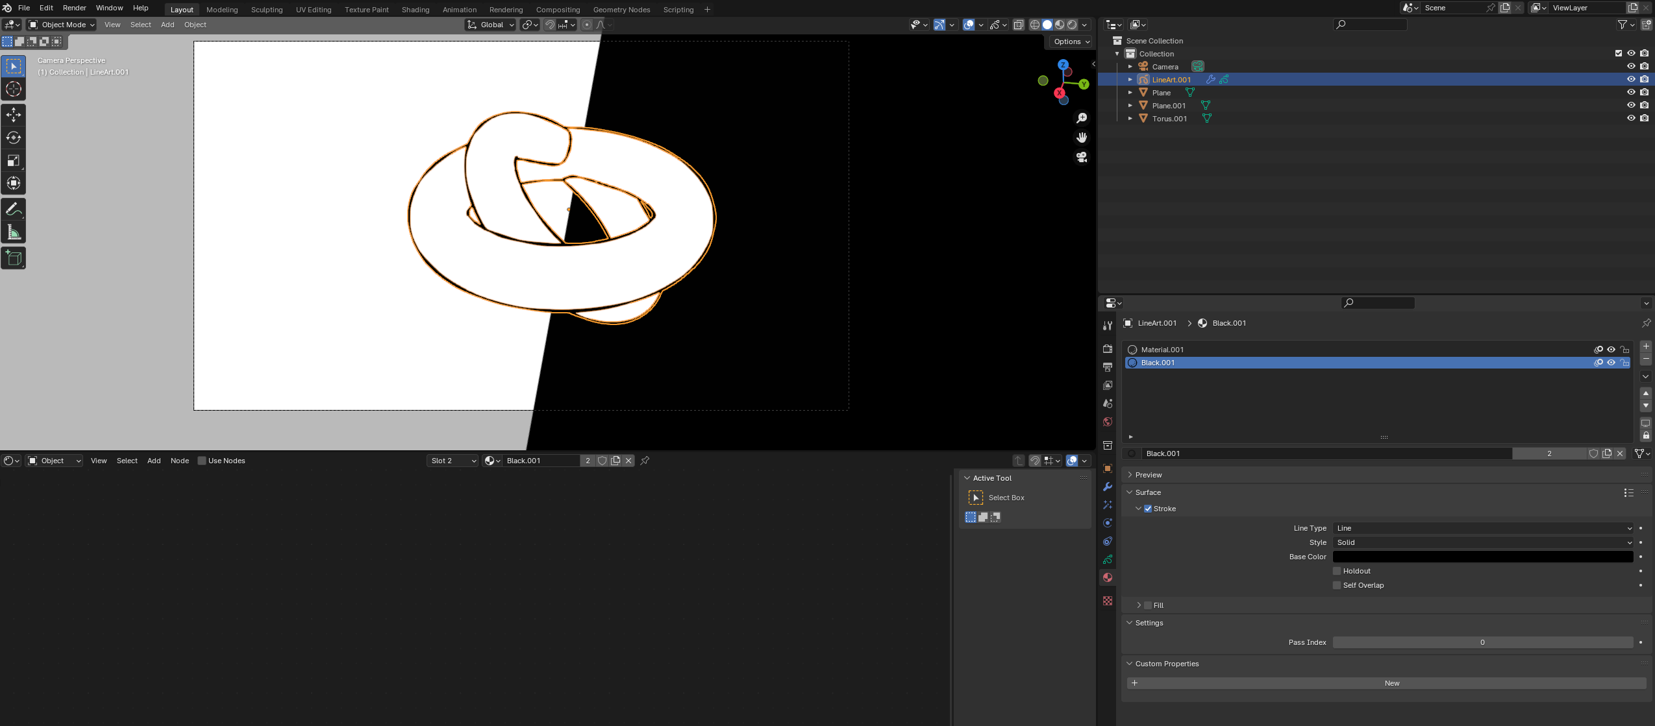Open the Modifiers wrench properties tab
The width and height of the screenshot is (1655, 726).
[x=1108, y=487]
